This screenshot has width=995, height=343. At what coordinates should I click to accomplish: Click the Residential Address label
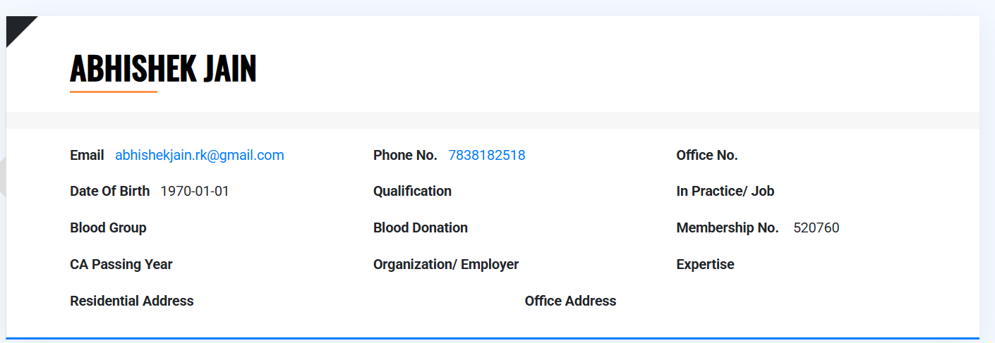(132, 301)
